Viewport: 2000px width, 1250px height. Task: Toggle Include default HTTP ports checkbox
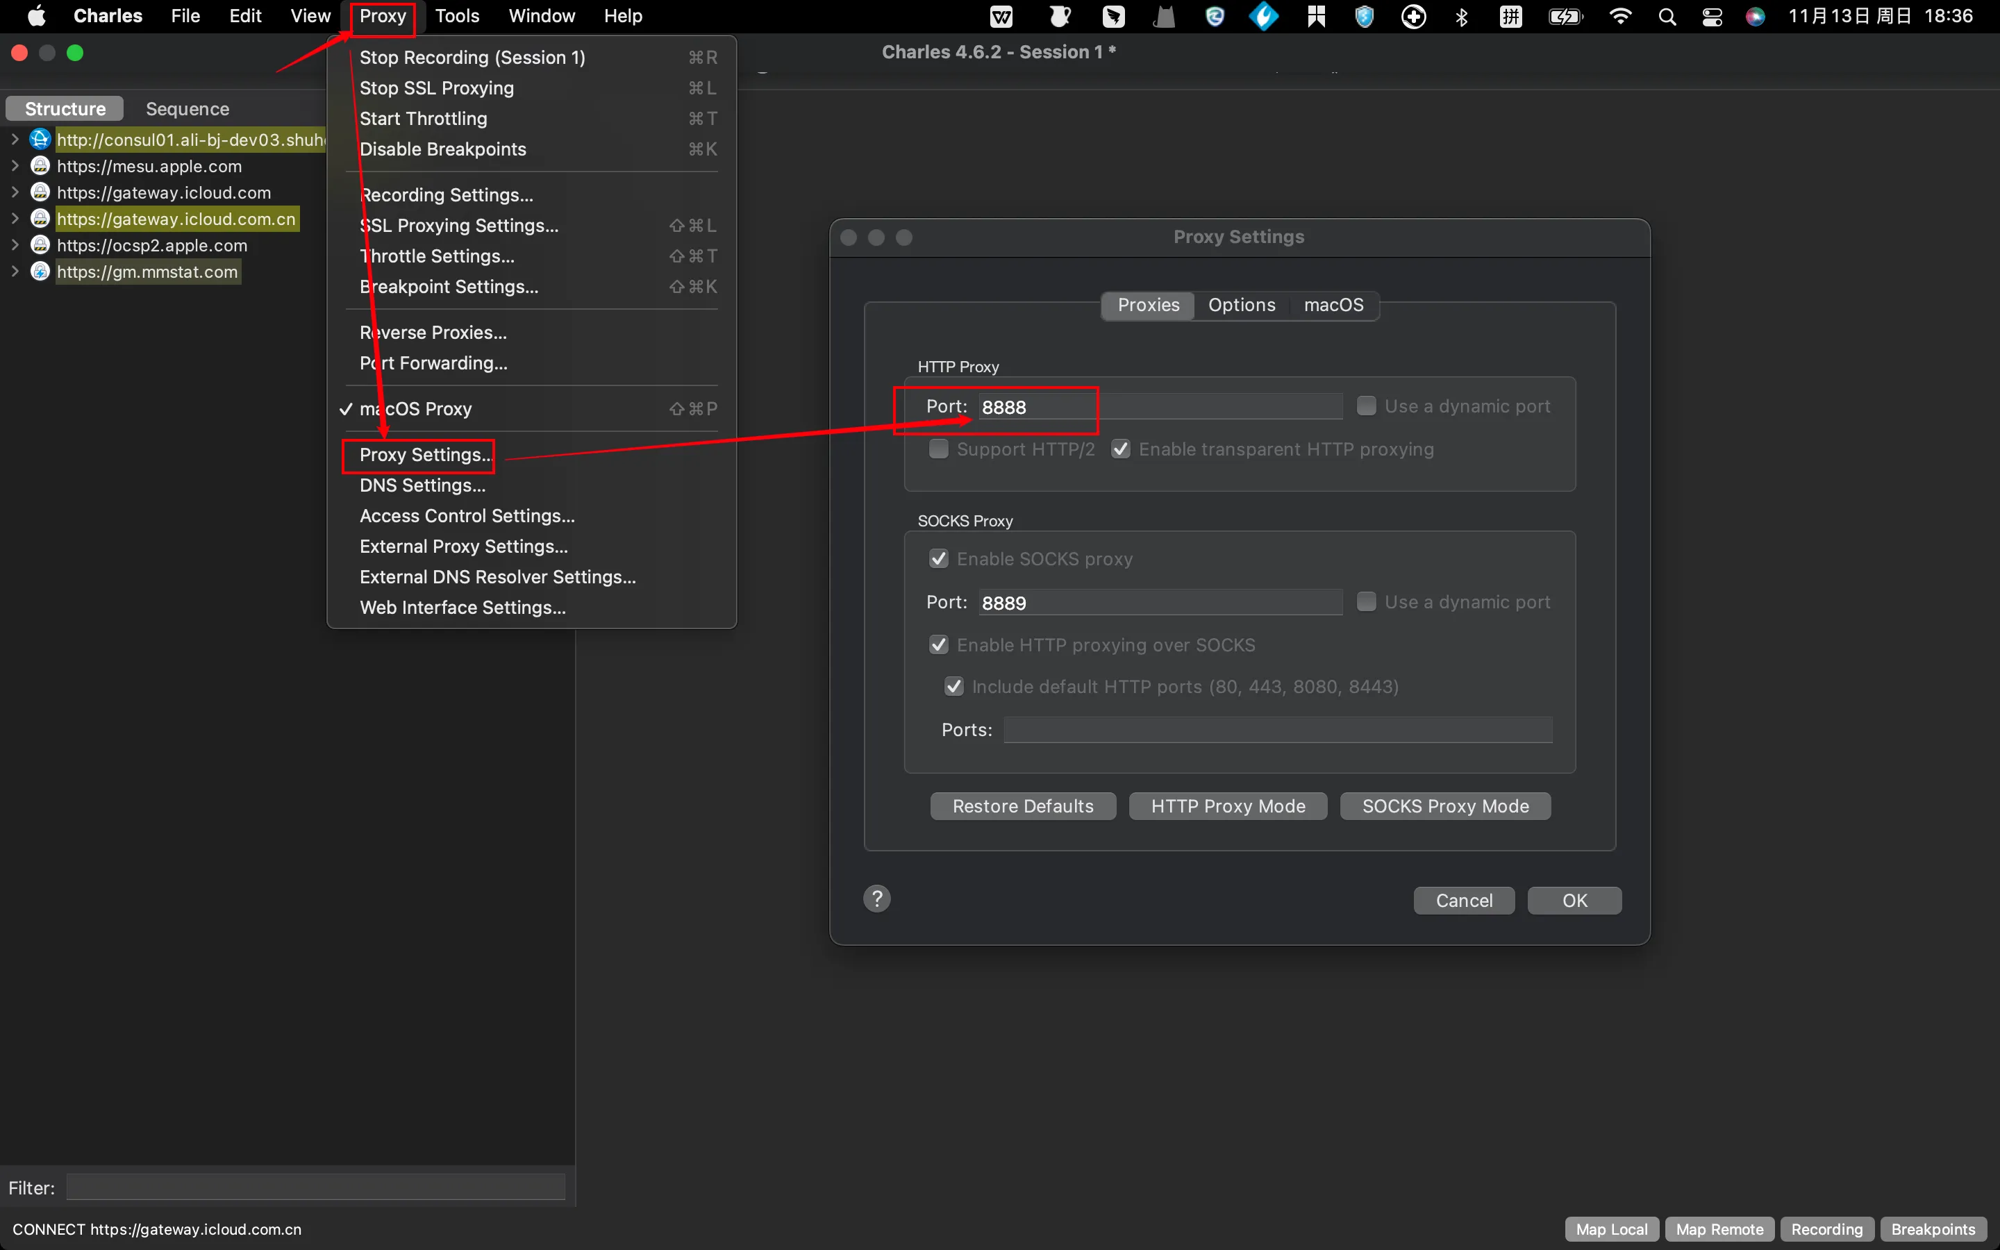click(x=953, y=686)
